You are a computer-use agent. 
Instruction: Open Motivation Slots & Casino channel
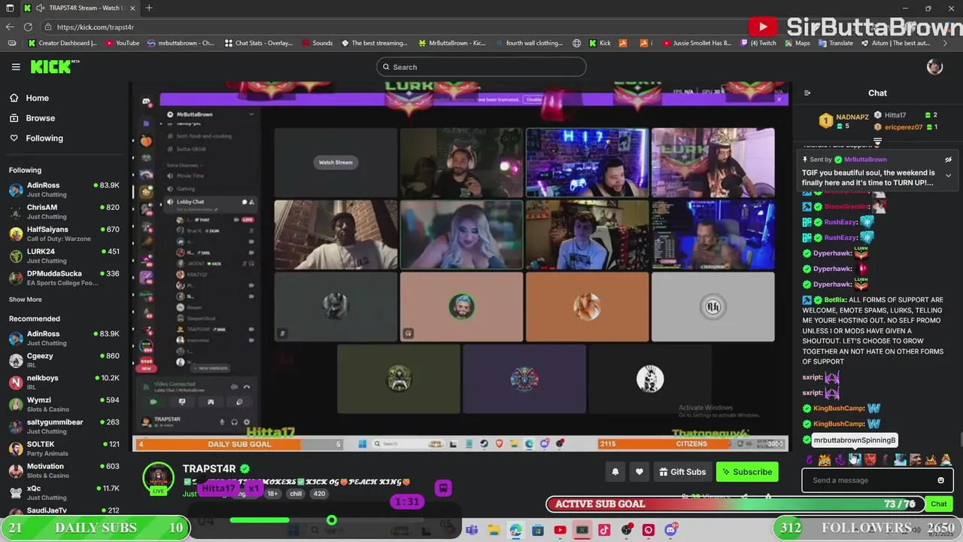point(64,470)
